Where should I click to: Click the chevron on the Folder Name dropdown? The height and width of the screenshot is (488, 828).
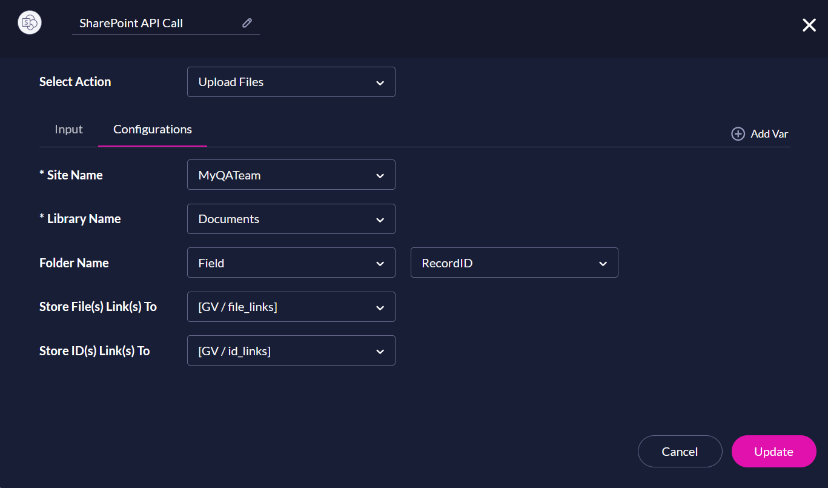click(380, 262)
